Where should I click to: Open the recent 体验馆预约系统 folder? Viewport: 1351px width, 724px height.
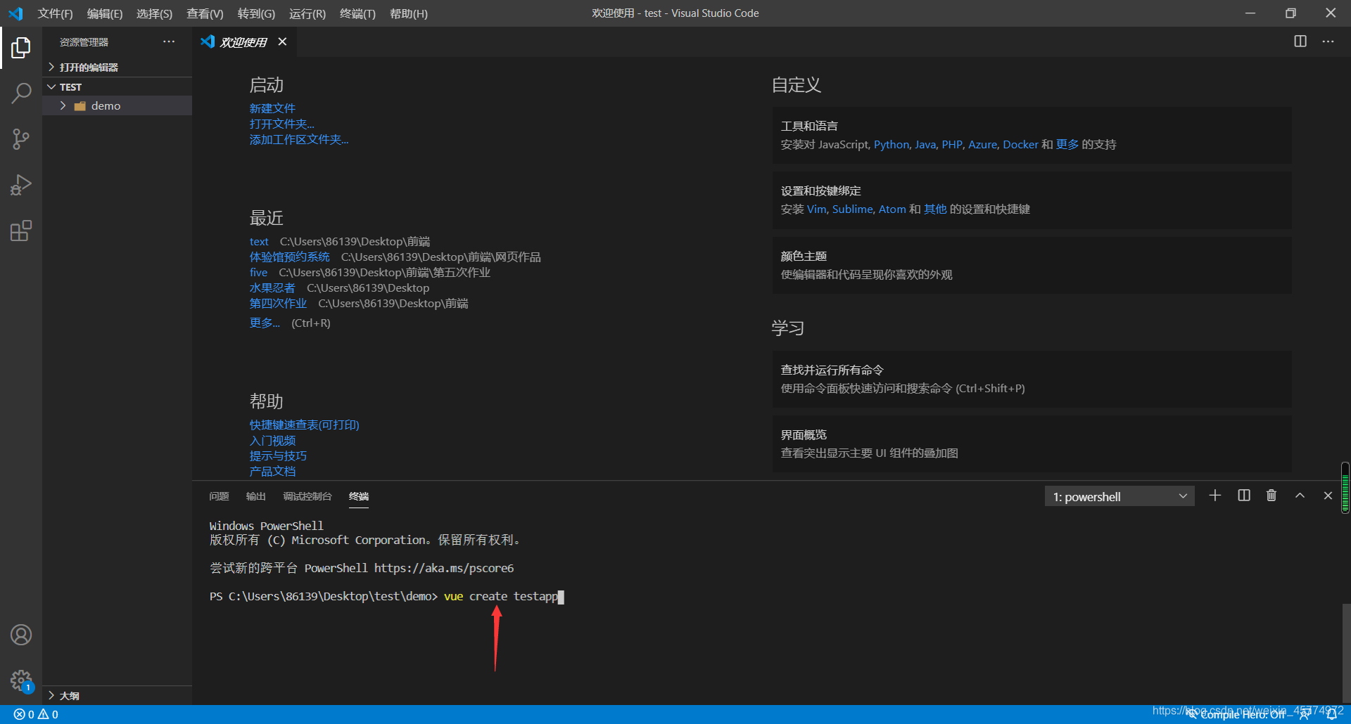pos(289,257)
